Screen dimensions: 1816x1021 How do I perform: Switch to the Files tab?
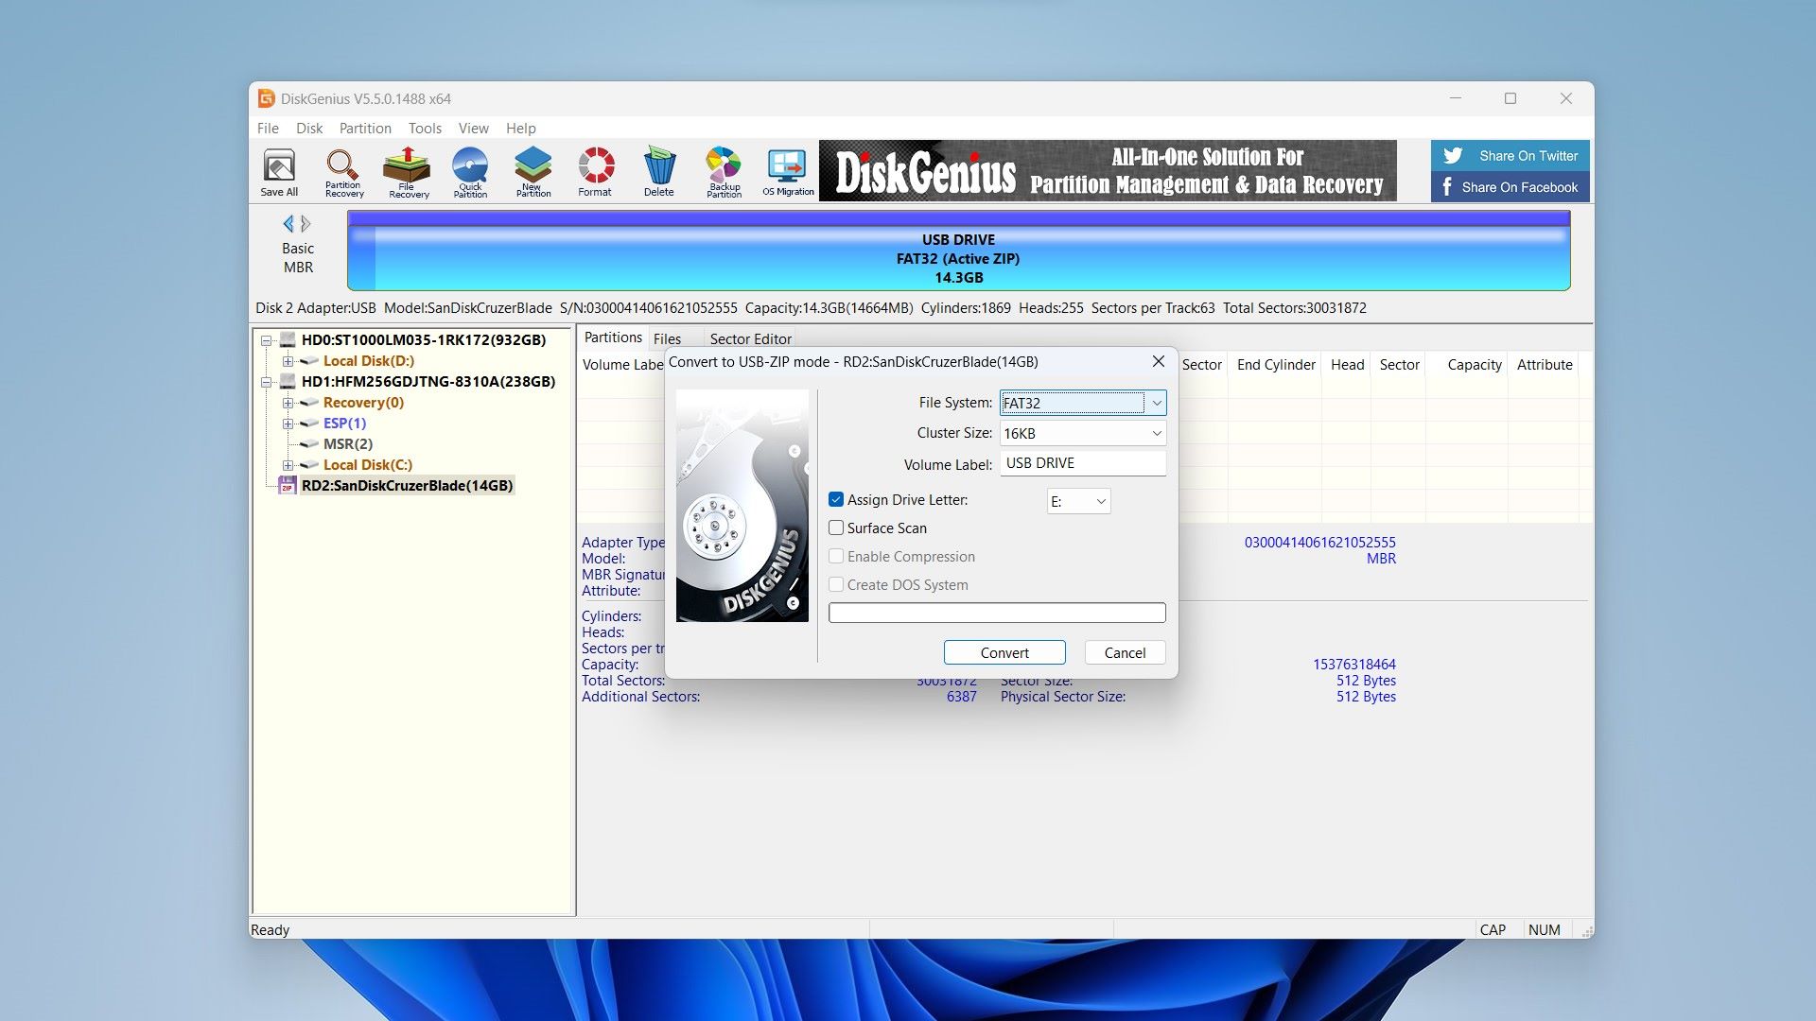click(665, 337)
